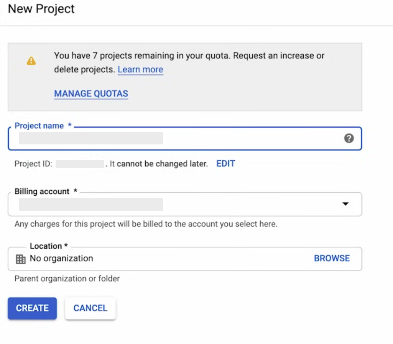
Task: Click the "Location" field label
Action: [46, 246]
